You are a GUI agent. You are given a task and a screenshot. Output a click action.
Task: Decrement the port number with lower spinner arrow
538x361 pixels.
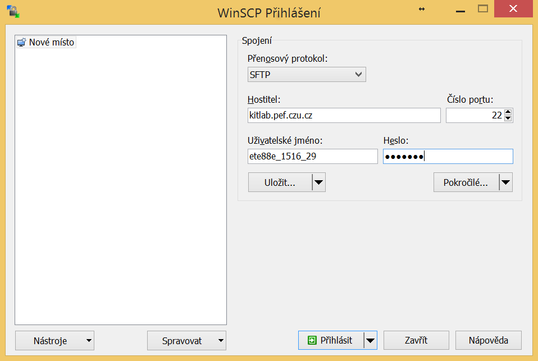(x=508, y=118)
